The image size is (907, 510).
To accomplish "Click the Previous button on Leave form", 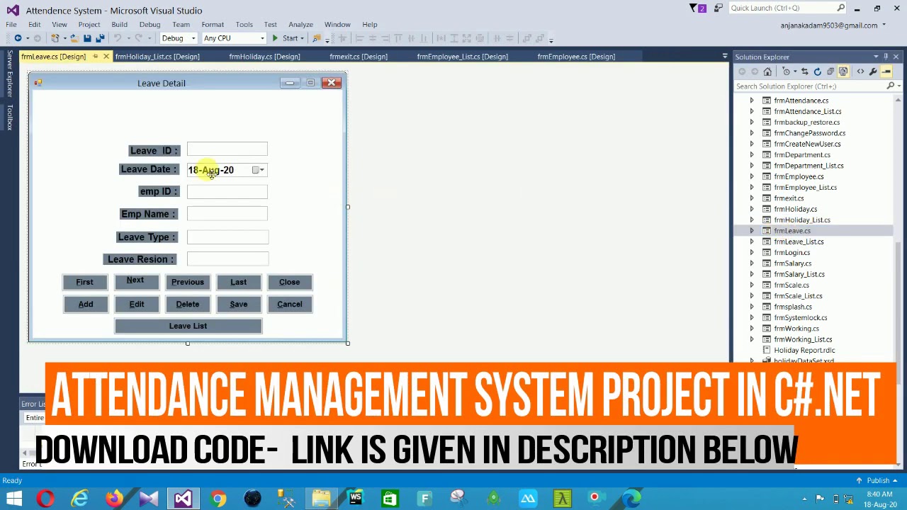I will [188, 282].
